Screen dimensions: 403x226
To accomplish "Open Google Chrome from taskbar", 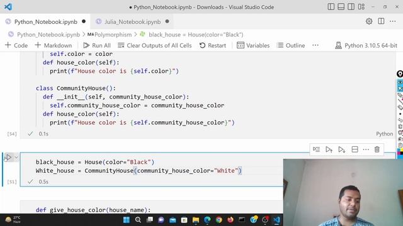I will point(219,220).
